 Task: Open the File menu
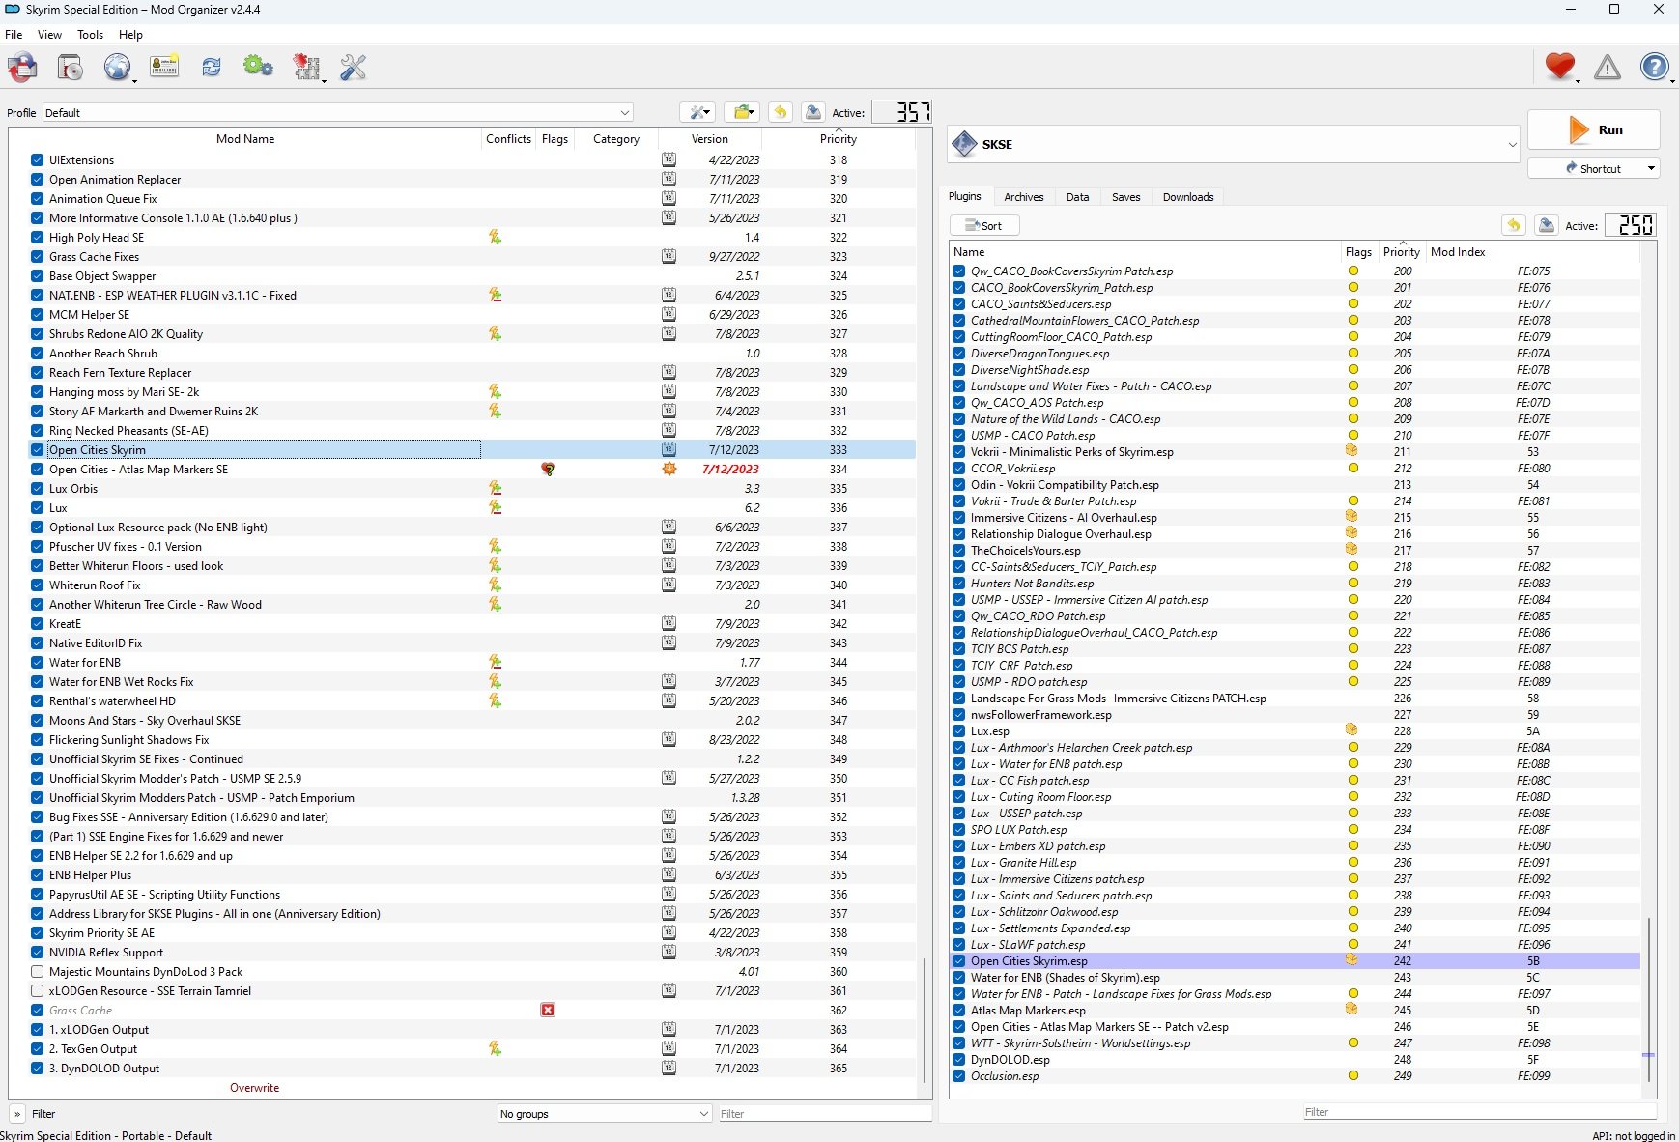click(14, 34)
